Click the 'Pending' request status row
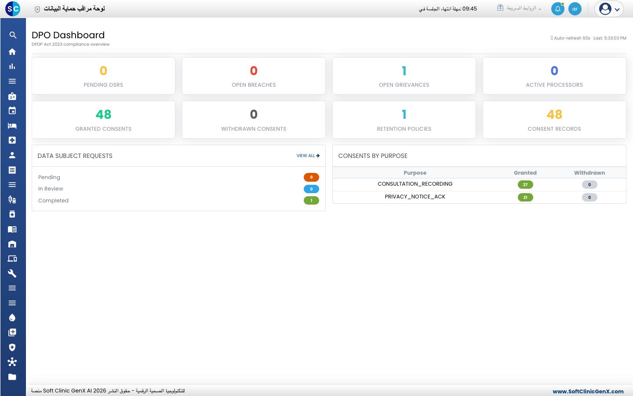 (x=178, y=177)
